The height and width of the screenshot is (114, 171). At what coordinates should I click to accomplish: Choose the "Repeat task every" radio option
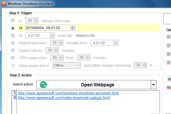(13, 43)
